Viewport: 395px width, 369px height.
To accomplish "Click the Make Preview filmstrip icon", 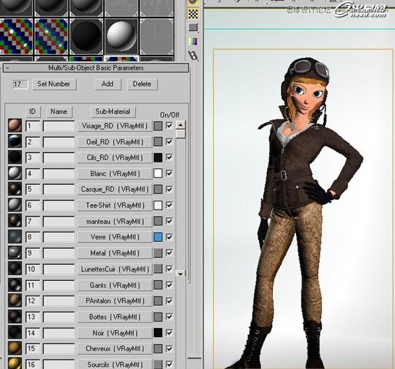I will click(x=193, y=55).
